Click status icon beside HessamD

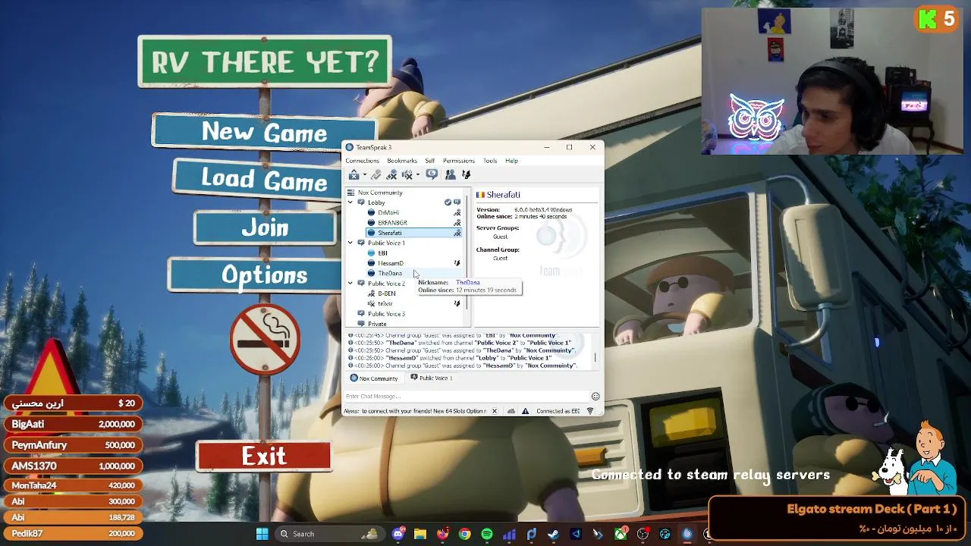click(x=457, y=263)
